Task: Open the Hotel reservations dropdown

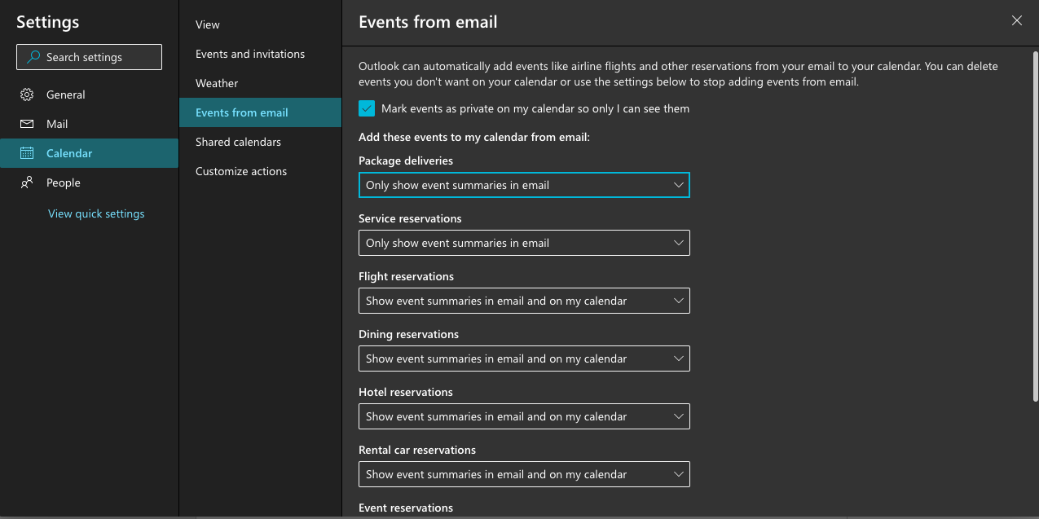Action: pos(524,416)
